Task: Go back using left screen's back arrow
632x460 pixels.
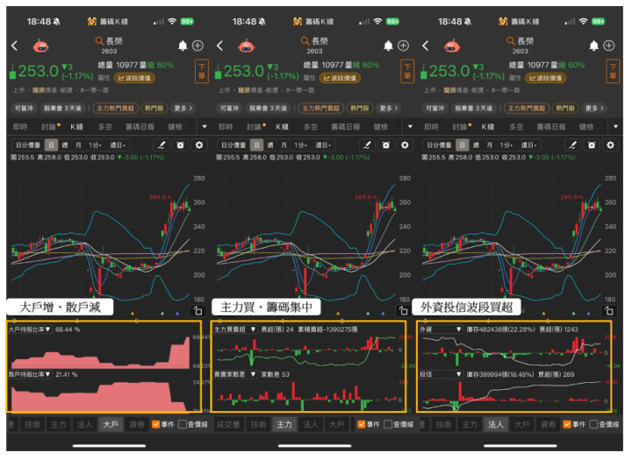Action: [x=15, y=46]
